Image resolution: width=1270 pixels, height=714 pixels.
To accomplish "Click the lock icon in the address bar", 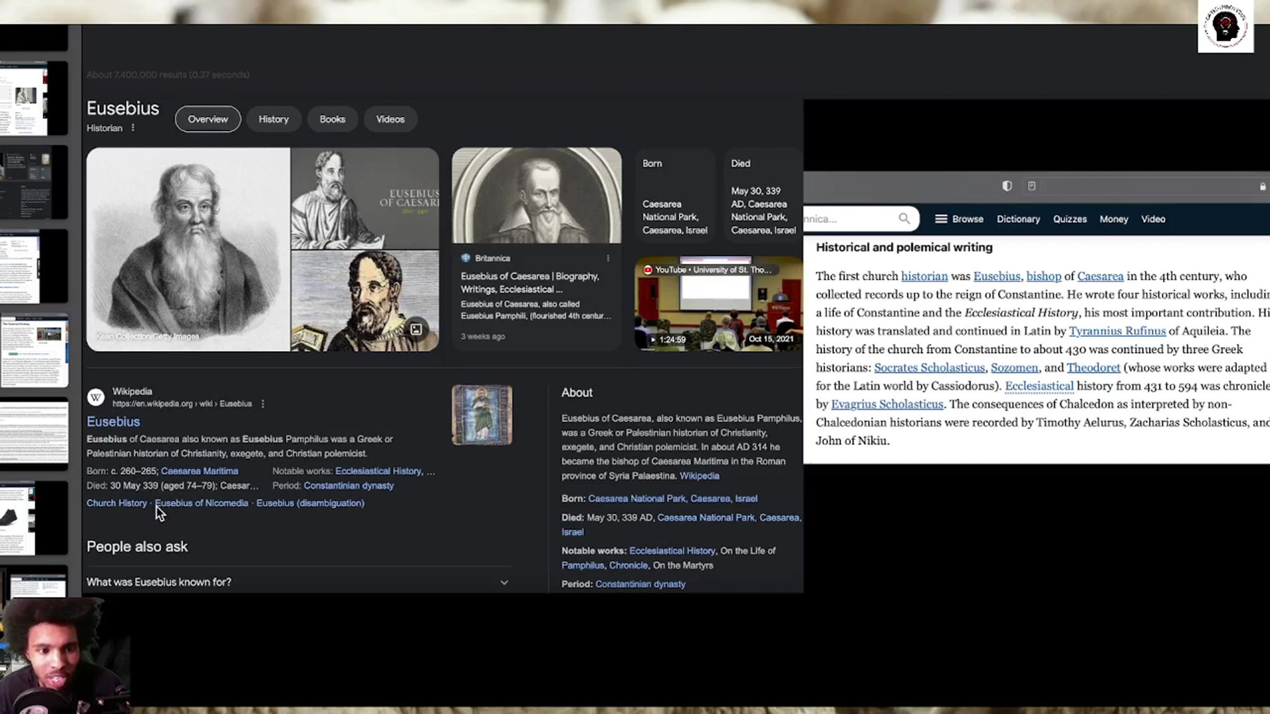I will (x=1262, y=186).
